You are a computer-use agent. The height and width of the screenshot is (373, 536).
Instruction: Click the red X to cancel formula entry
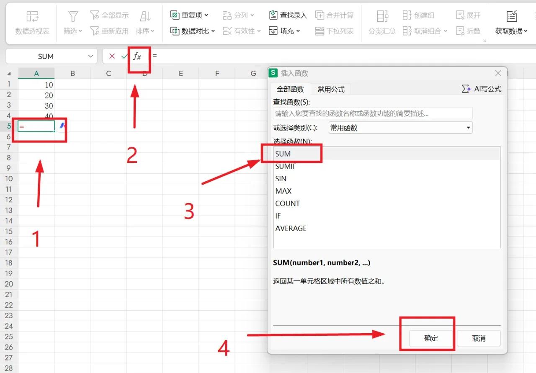111,56
